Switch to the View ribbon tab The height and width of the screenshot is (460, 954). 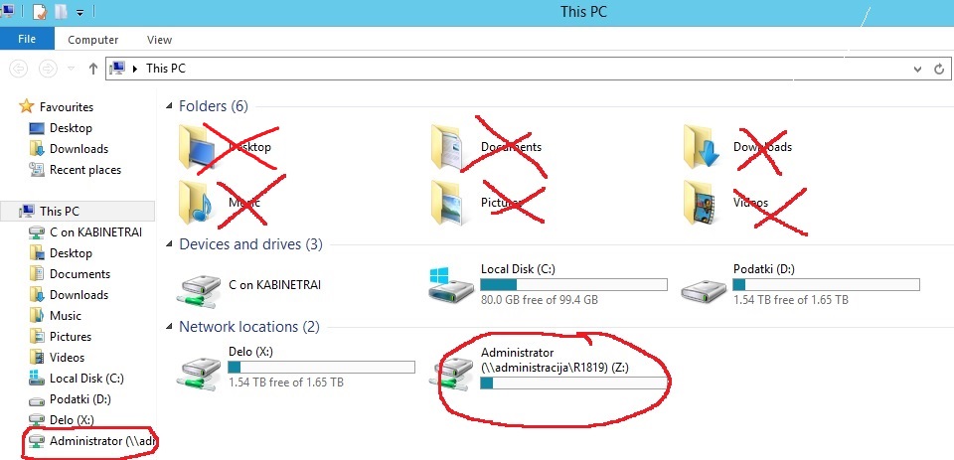tap(159, 40)
